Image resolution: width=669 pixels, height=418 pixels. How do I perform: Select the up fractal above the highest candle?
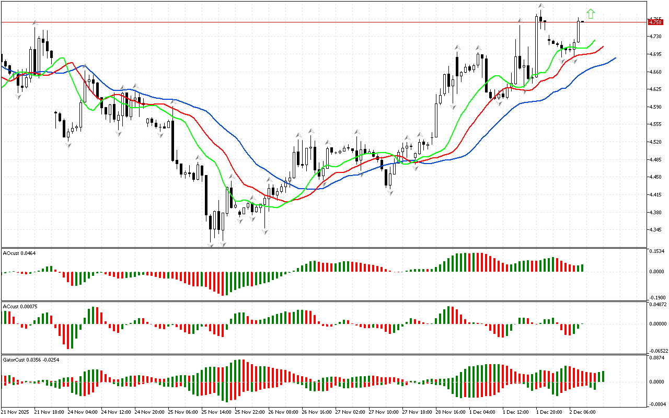540,6
